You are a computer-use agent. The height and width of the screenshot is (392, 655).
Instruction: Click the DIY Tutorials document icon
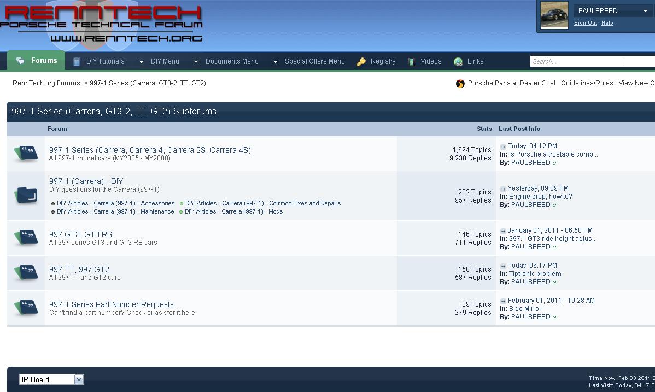point(77,61)
